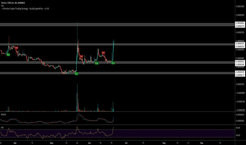Click the Apr date axis label
This screenshot has height=145, width=246.
pos(15,143)
